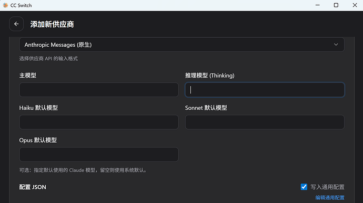This screenshot has height=203, width=363.
Task: Close the CC Switch window
Action: 355,5
